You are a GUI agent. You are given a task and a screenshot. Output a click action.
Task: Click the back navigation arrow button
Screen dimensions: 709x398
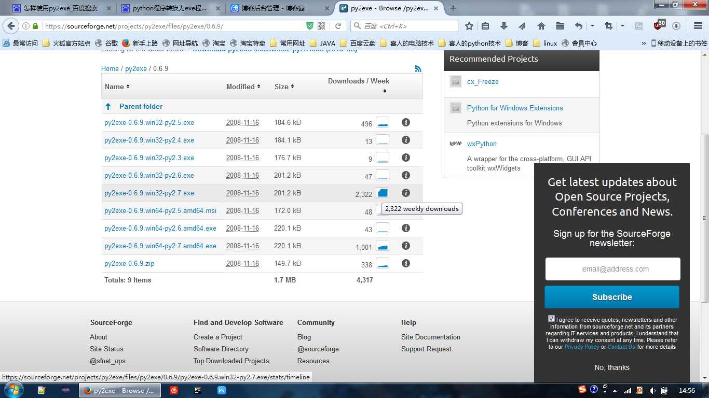[11, 26]
